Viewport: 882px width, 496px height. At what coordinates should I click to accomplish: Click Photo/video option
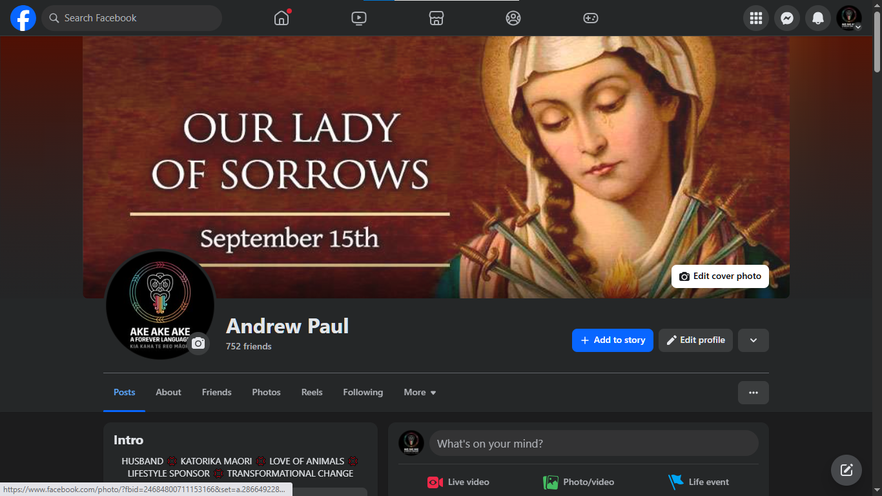pos(579,482)
